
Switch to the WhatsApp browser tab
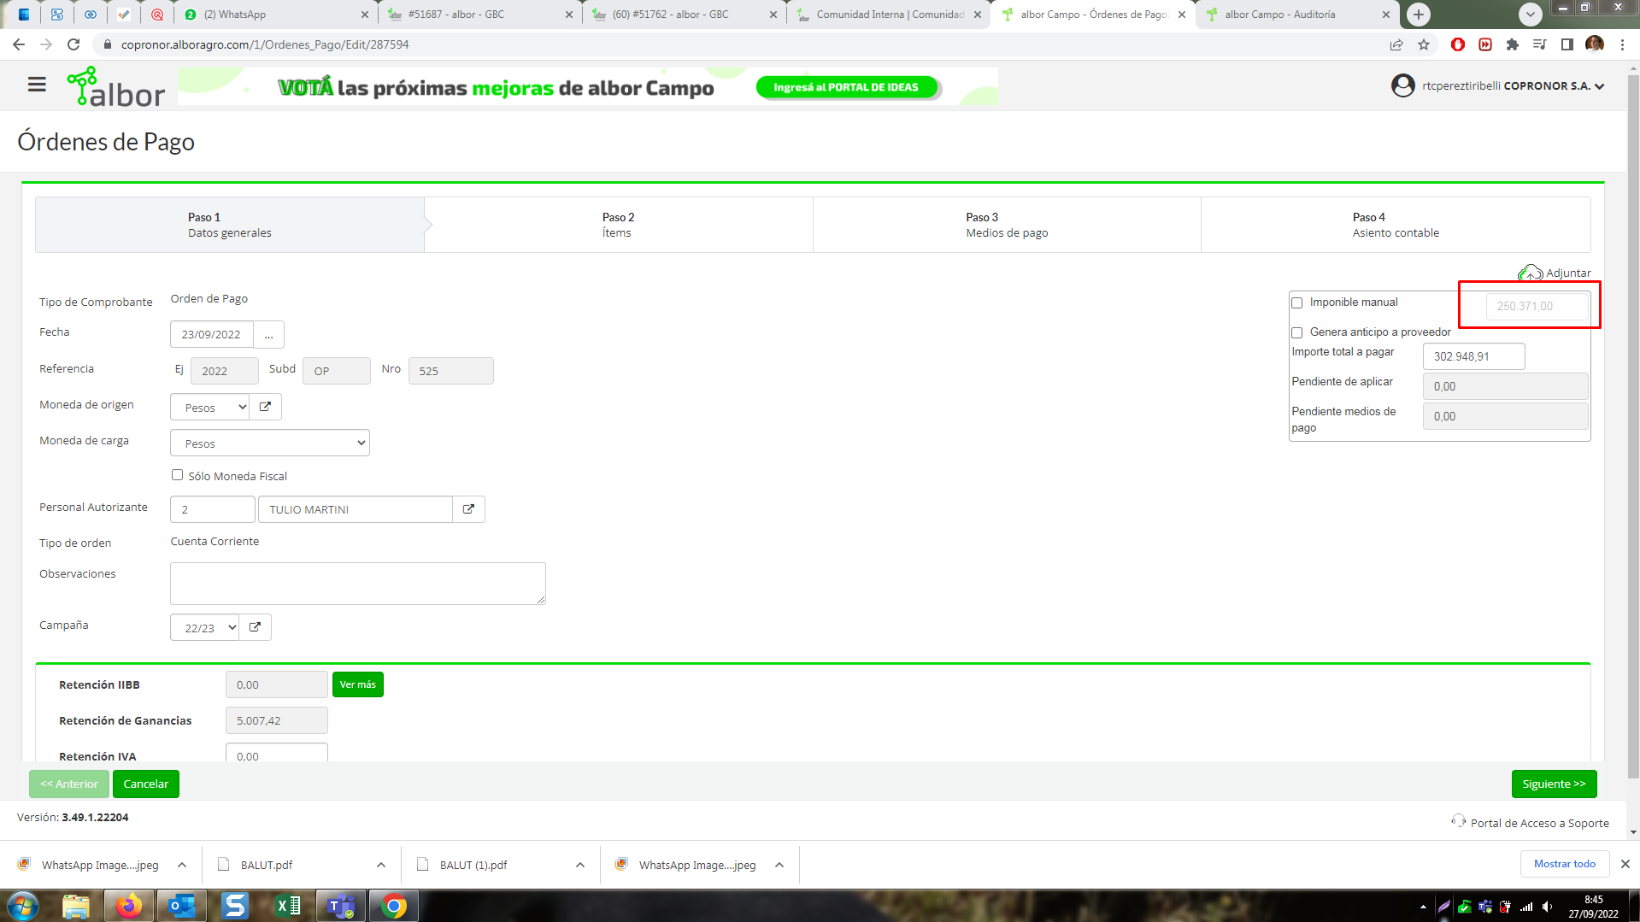(x=275, y=15)
